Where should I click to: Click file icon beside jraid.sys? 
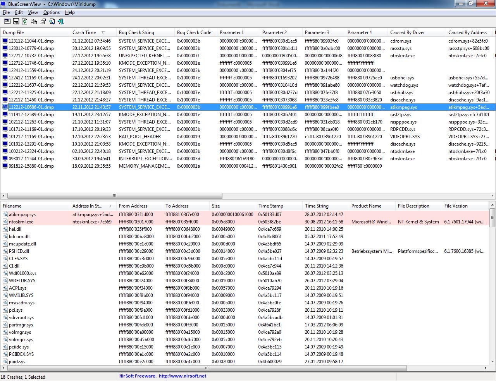[x=5, y=362]
